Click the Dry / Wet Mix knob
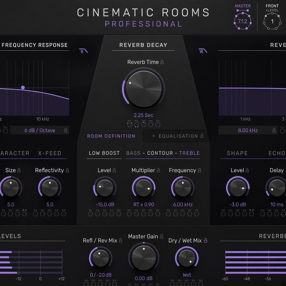The height and width of the screenshot is (286, 286). coord(187,258)
